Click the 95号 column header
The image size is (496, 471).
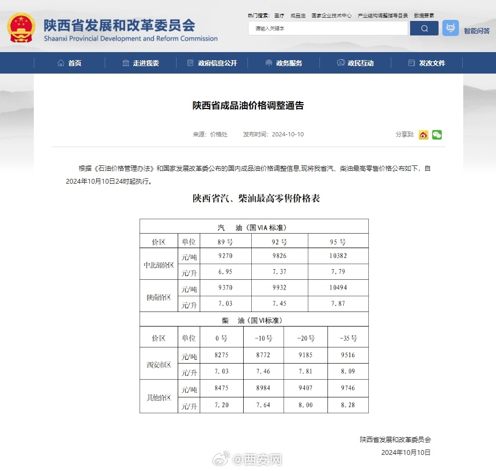tap(338, 242)
